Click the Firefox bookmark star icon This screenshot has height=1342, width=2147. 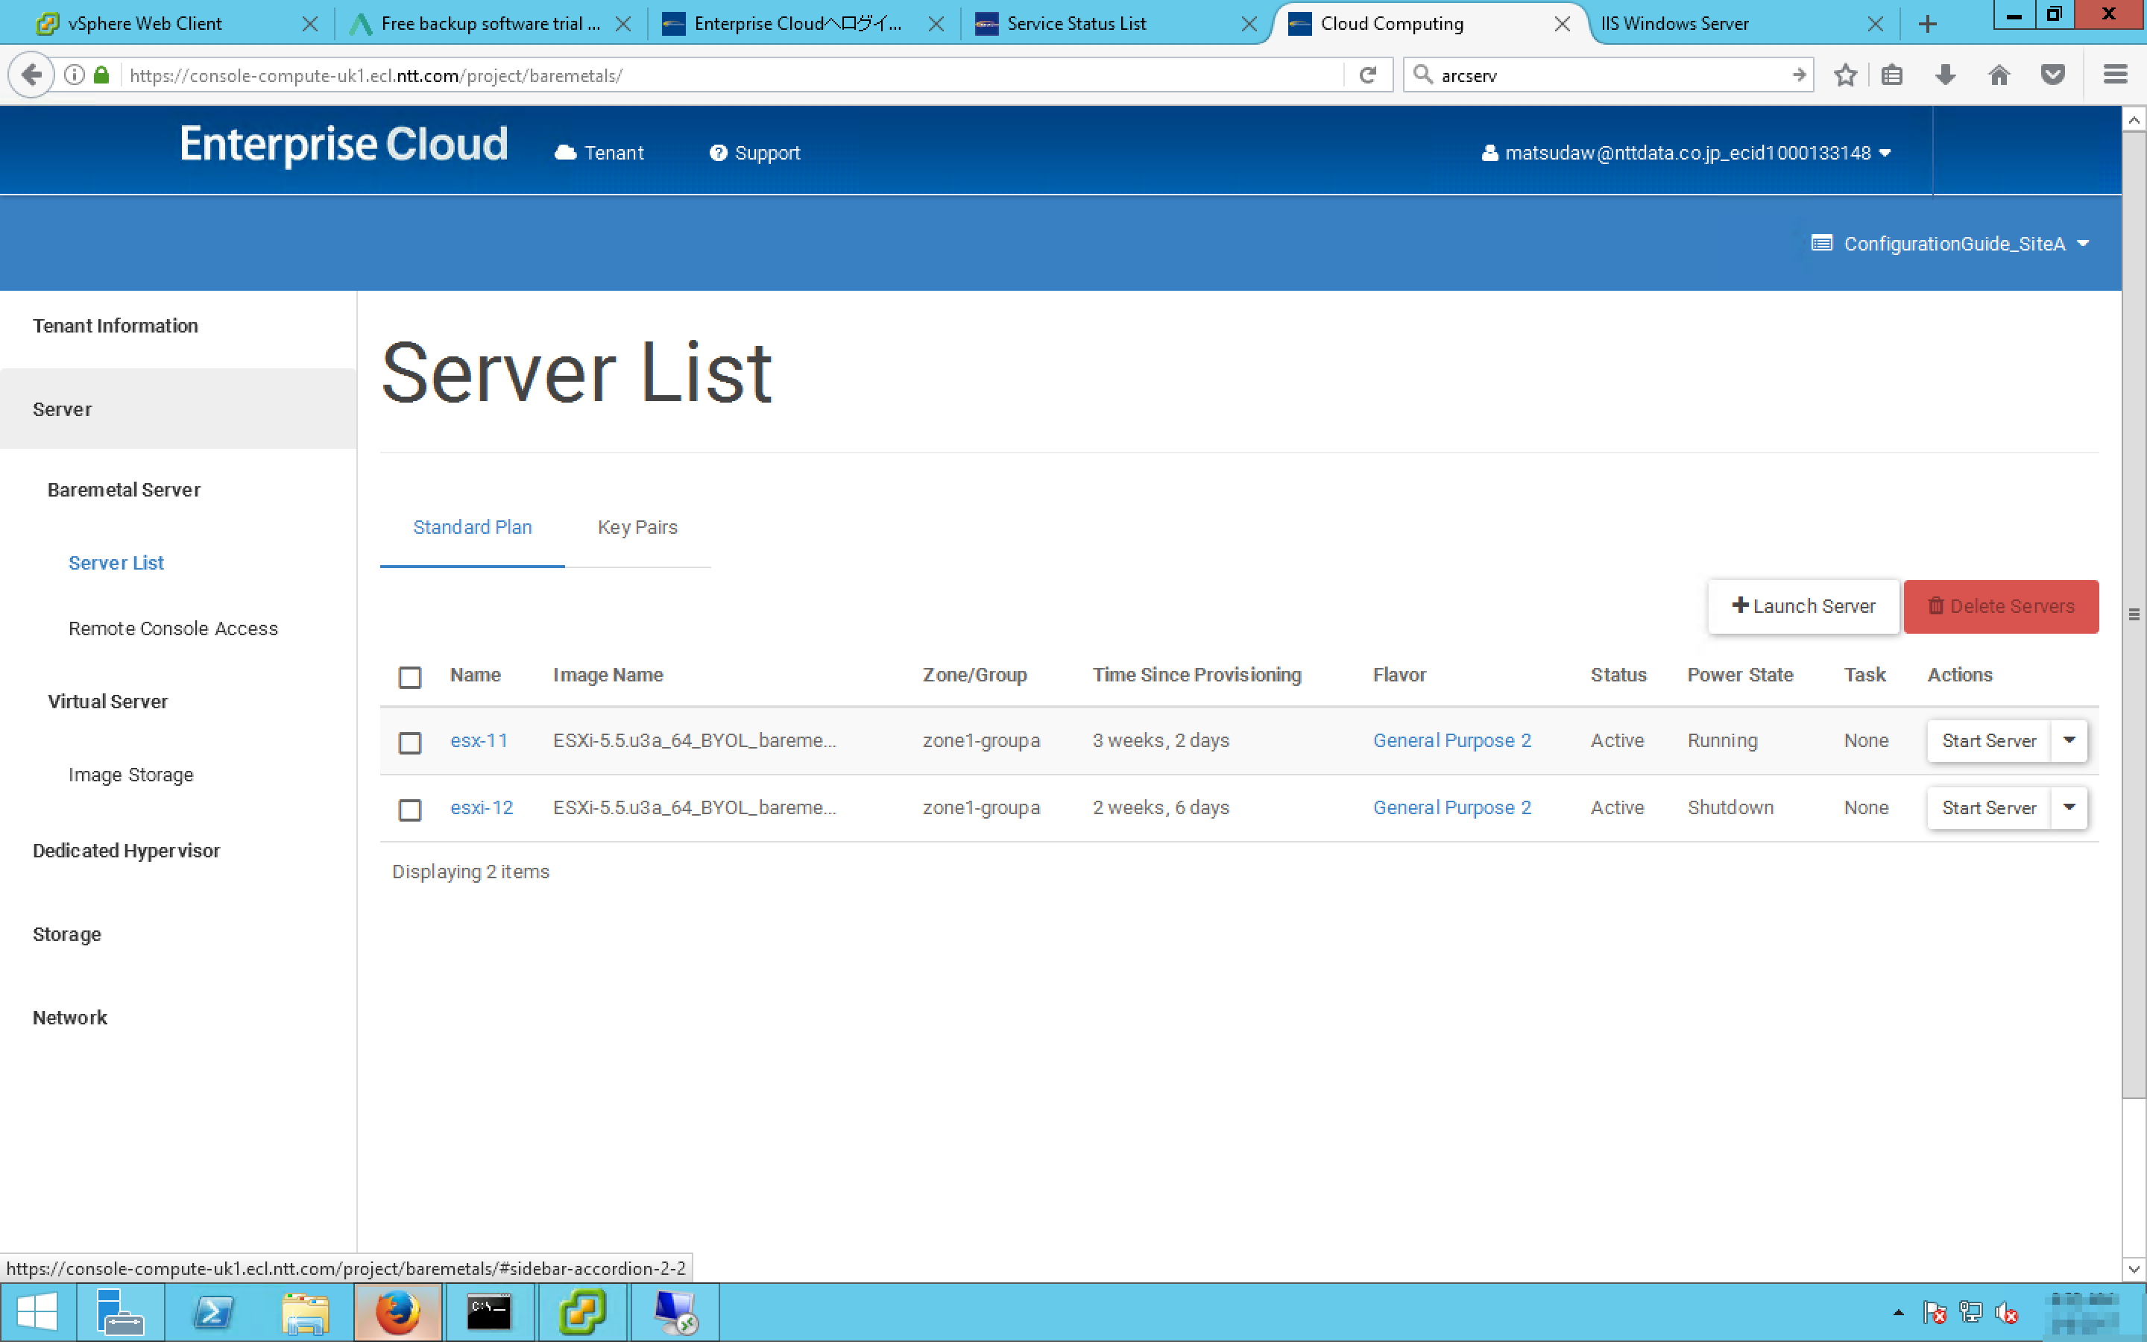tap(1845, 75)
